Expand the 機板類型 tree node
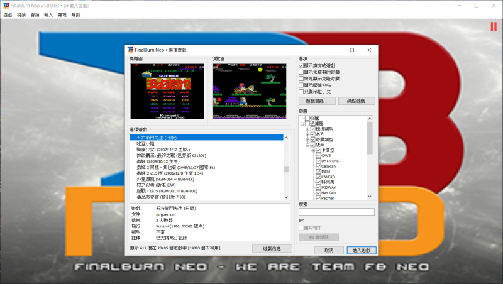The height and width of the screenshot is (284, 503). tap(307, 129)
